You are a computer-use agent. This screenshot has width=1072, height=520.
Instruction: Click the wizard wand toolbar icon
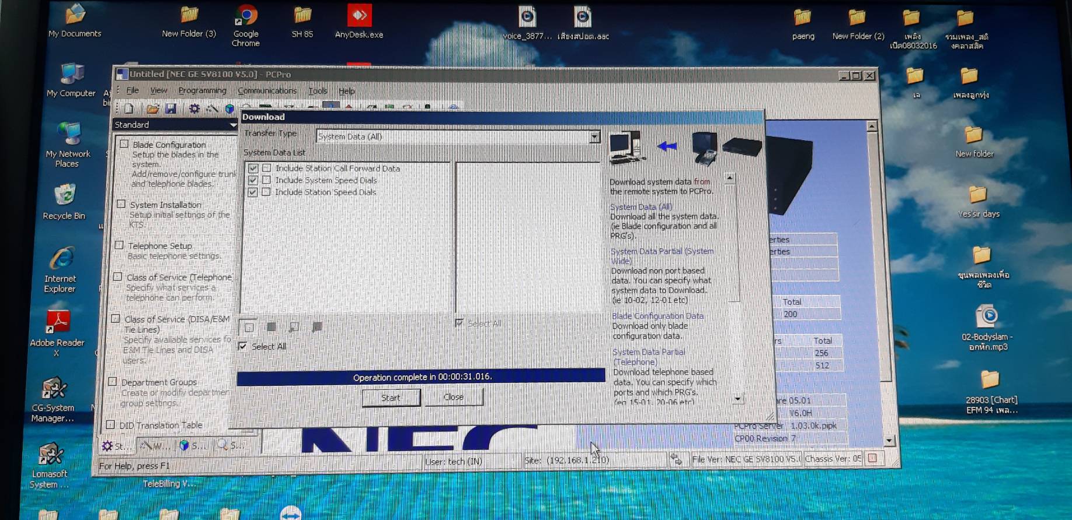pos(212,108)
